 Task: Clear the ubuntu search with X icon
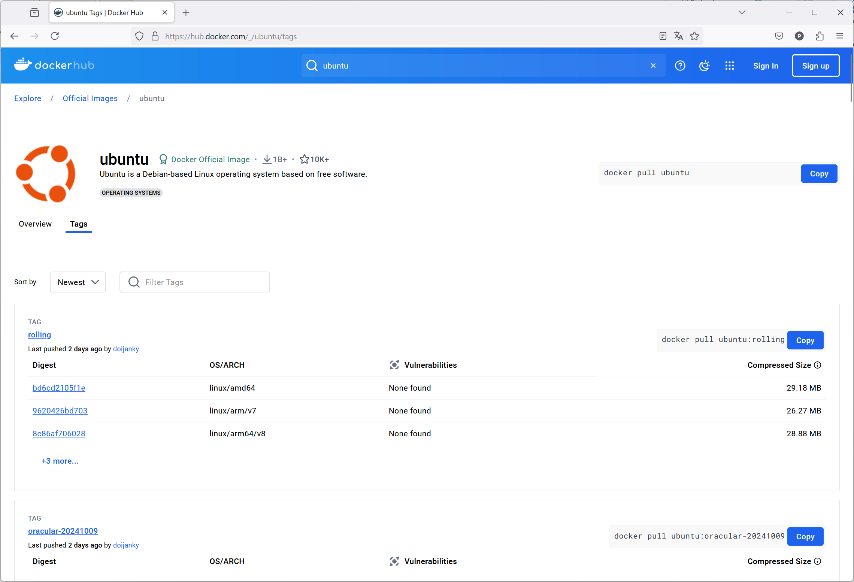(653, 66)
